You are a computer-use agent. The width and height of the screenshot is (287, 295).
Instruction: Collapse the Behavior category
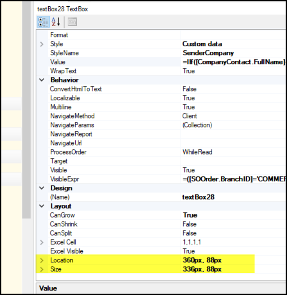(x=42, y=80)
